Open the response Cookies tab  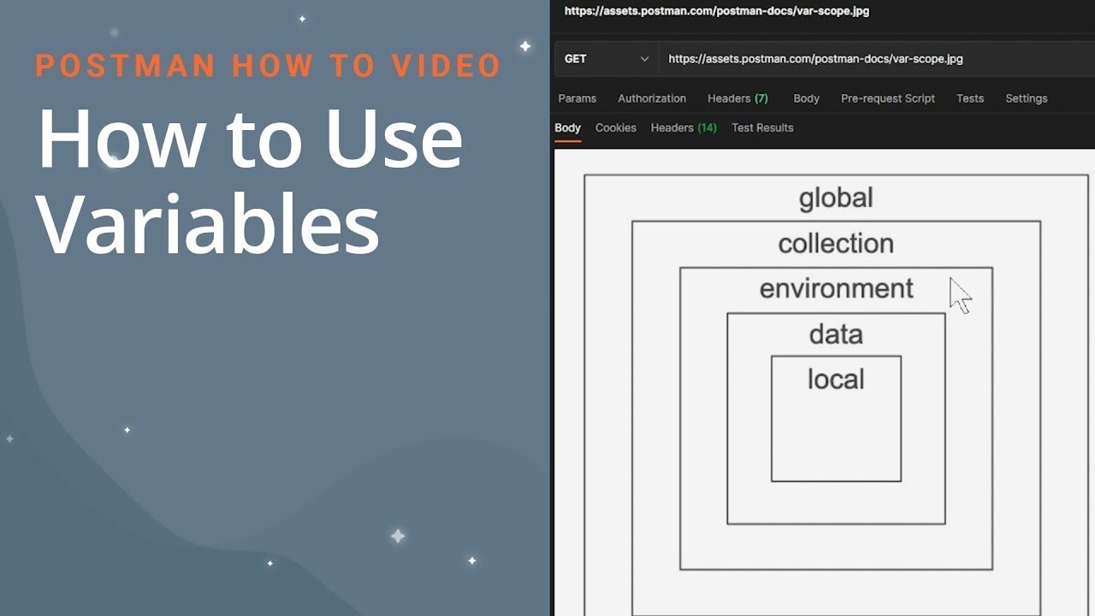[616, 127]
